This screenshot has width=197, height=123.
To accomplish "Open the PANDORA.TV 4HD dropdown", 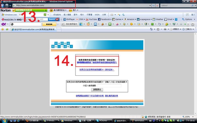I will (23, 19).
